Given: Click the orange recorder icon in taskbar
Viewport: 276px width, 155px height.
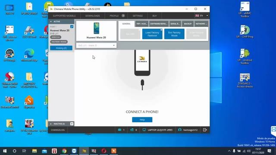Looking at the screenshot, I should click(x=113, y=151).
